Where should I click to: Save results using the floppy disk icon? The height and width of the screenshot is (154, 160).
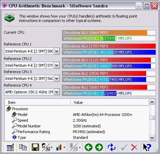coord(35,147)
